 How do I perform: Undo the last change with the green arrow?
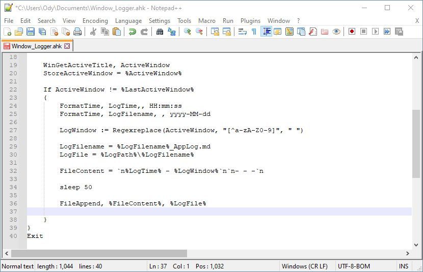point(132,32)
